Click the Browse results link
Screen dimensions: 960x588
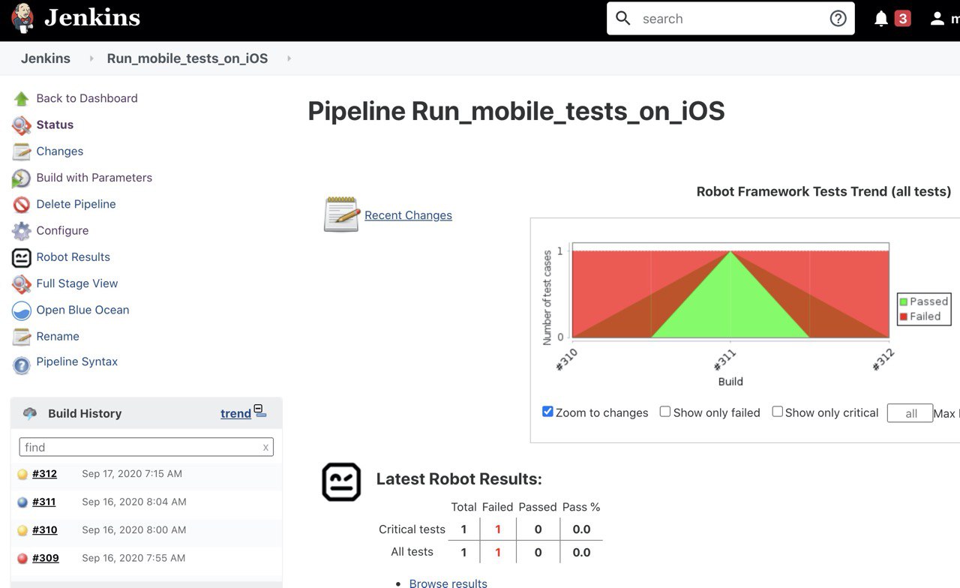click(448, 583)
